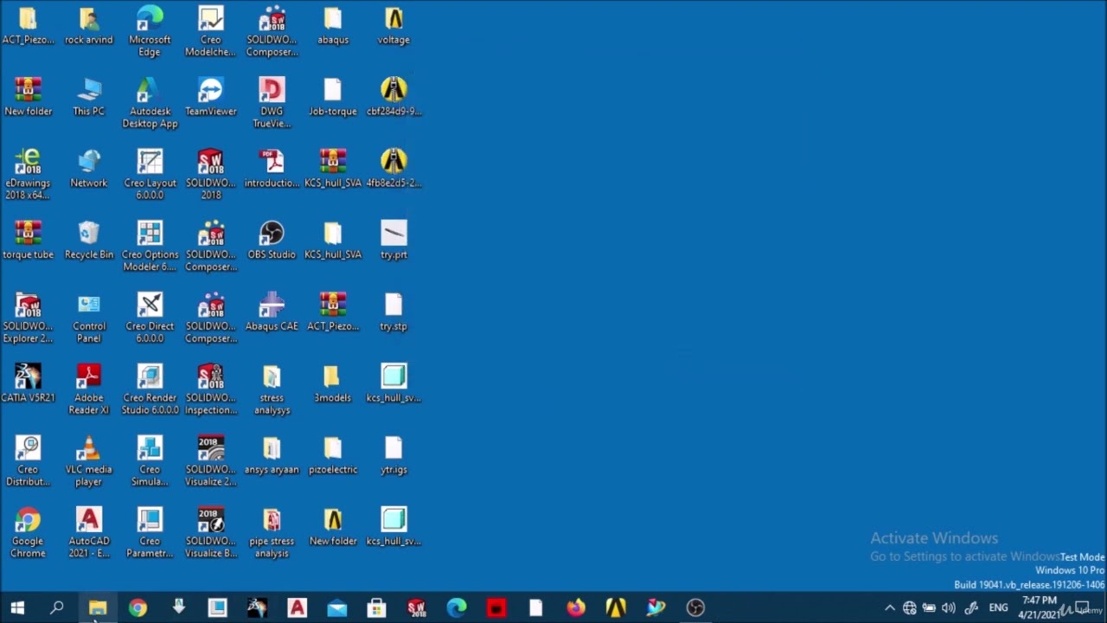
Task: Click the Edge icon in the taskbar
Action: (x=456, y=607)
